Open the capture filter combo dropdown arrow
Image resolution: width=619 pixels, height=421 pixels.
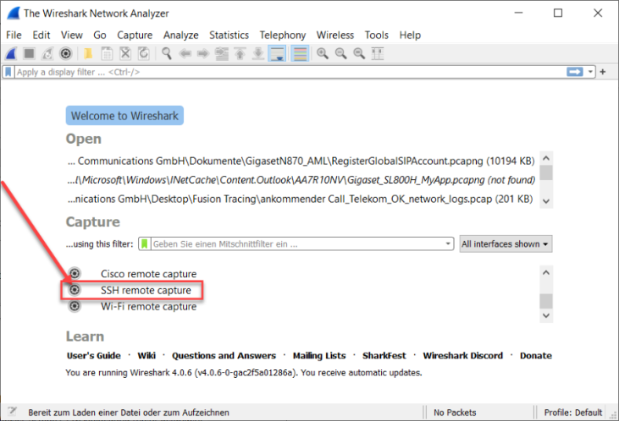point(448,243)
